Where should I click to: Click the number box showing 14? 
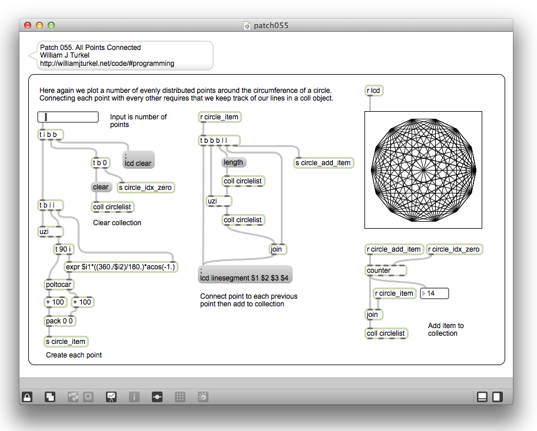(x=435, y=293)
